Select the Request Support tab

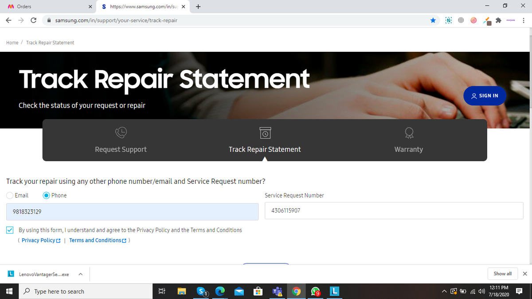coord(121,140)
